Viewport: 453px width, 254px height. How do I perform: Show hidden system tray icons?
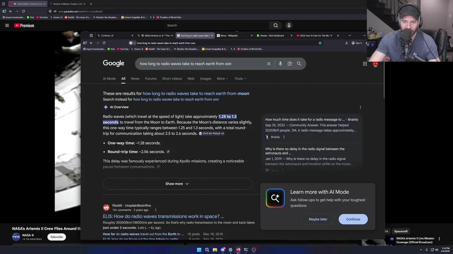point(421,250)
